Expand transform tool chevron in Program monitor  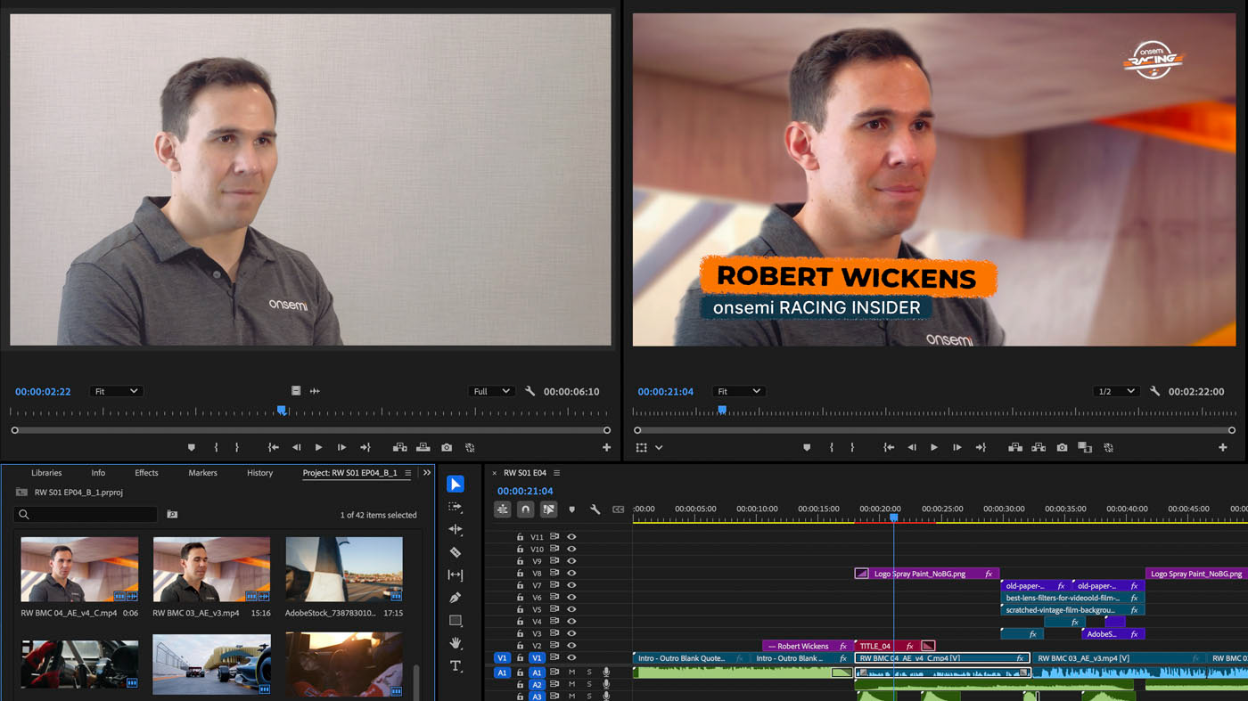point(659,448)
